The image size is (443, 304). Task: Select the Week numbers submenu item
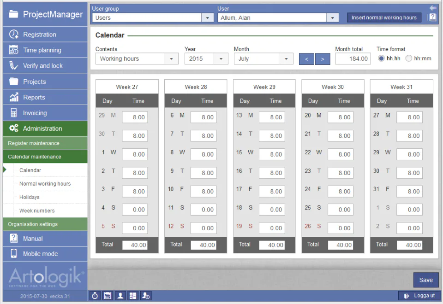(x=37, y=210)
